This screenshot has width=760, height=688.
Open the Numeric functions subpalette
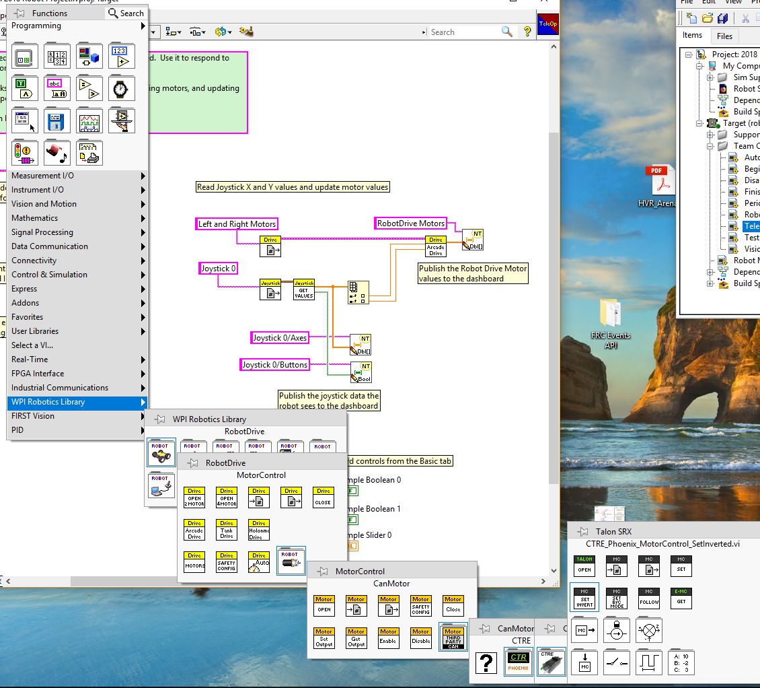(x=121, y=57)
